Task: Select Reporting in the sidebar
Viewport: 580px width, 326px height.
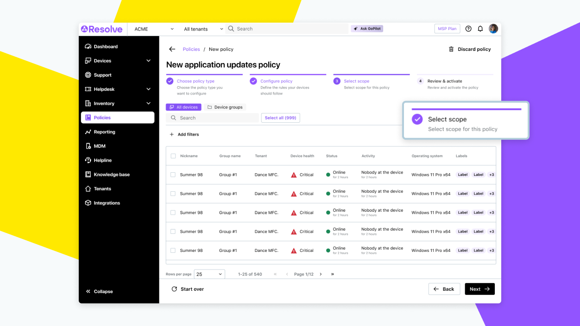Action: [x=104, y=132]
